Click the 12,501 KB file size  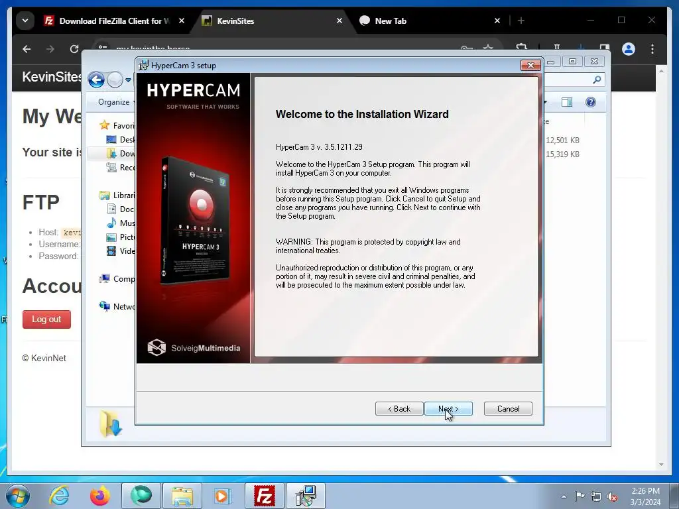click(562, 141)
